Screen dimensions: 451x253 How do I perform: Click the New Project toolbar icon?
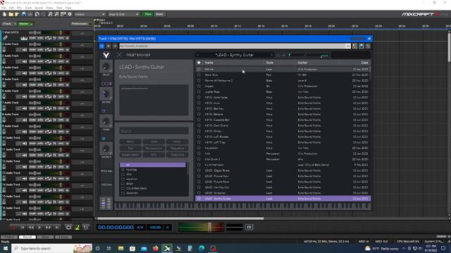(x=5, y=14)
